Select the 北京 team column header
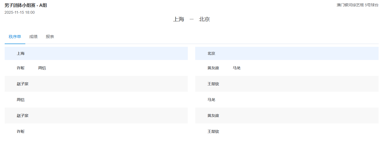The height and width of the screenshot is (144, 383). [x=287, y=53]
